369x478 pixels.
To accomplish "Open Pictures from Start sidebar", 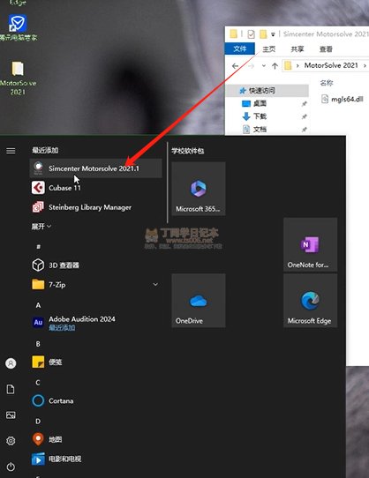I will 11,415.
